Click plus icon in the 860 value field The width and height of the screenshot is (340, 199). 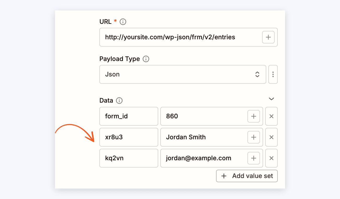pos(254,116)
